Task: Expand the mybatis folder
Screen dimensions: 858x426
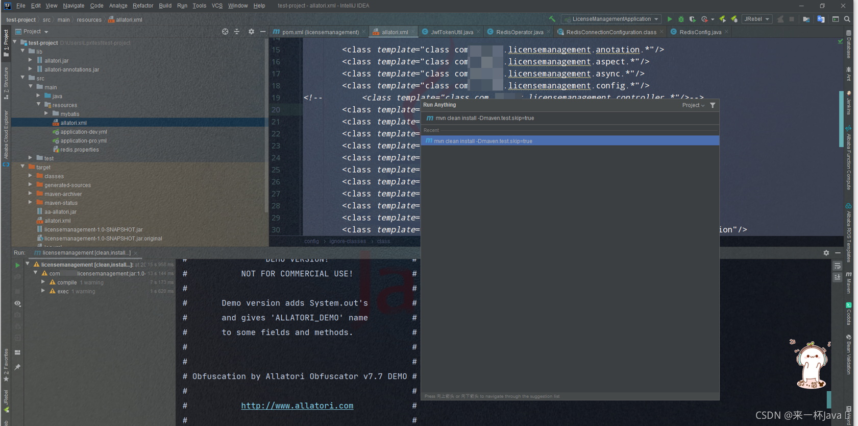Action: point(46,113)
